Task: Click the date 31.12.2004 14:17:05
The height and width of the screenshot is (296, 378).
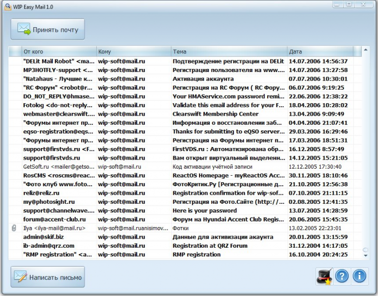Action: pyautogui.click(x=318, y=246)
